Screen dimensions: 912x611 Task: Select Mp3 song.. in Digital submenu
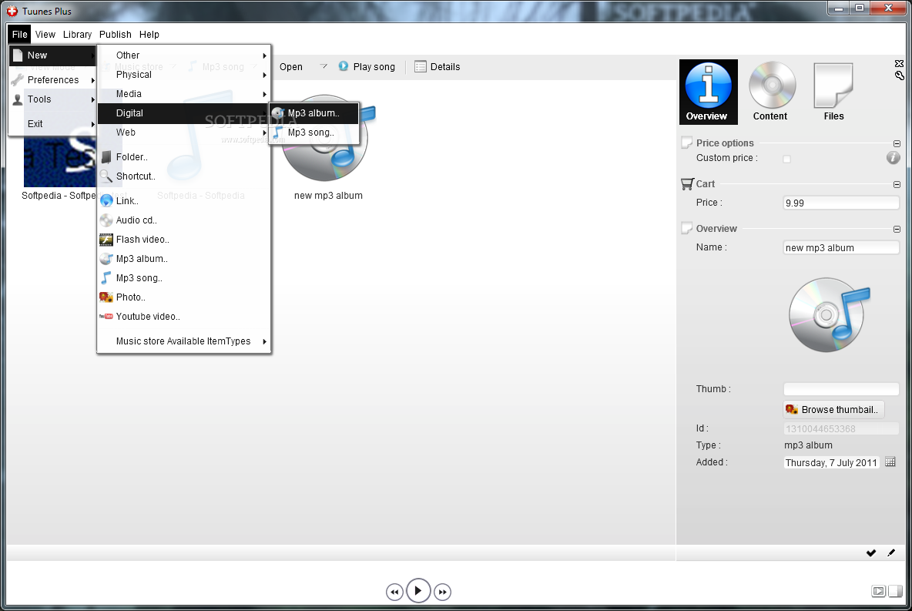coord(313,132)
